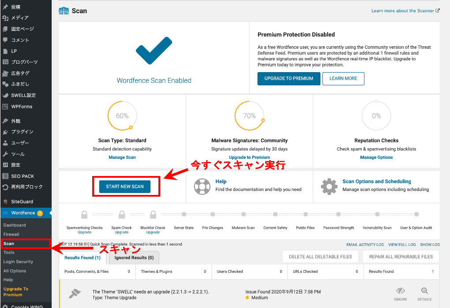
Task: Open Learn more about the Scanner link
Action: tap(405, 11)
